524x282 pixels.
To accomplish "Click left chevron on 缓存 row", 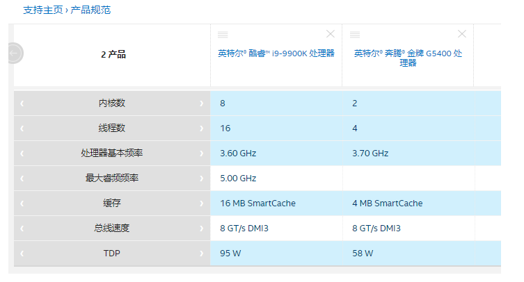I will pyautogui.click(x=22, y=204).
